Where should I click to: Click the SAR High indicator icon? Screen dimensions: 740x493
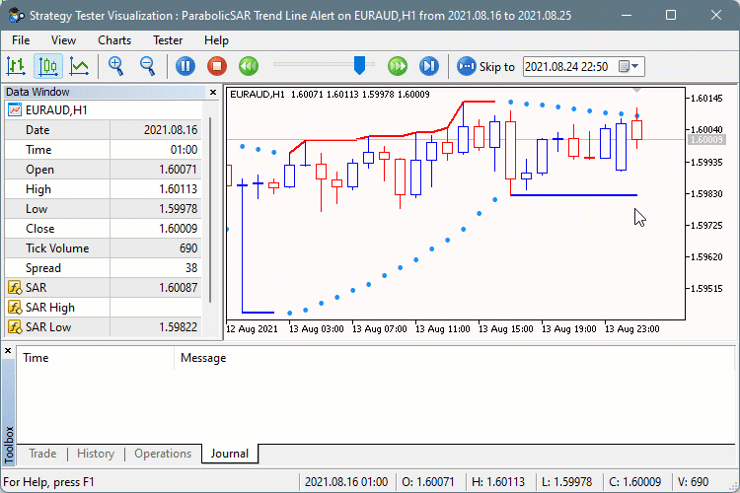point(15,307)
